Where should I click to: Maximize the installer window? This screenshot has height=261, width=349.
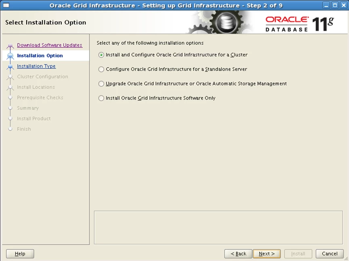[x=335, y=5]
